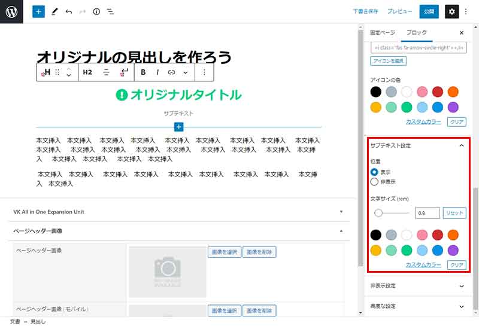
Task: Select the 非表示 radio button
Action: coord(375,182)
